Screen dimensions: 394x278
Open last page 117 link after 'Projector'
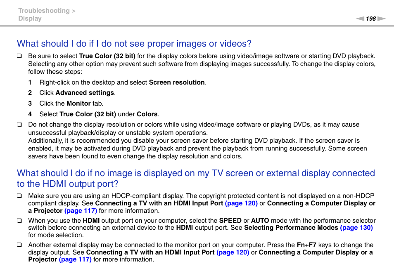pyautogui.click(x=75, y=259)
